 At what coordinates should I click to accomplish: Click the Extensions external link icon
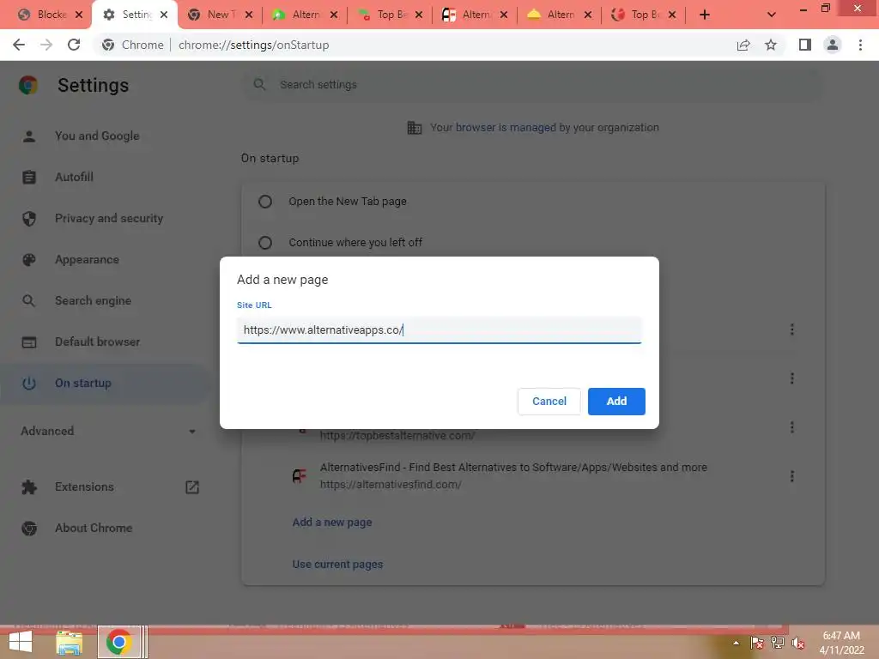pyautogui.click(x=192, y=487)
